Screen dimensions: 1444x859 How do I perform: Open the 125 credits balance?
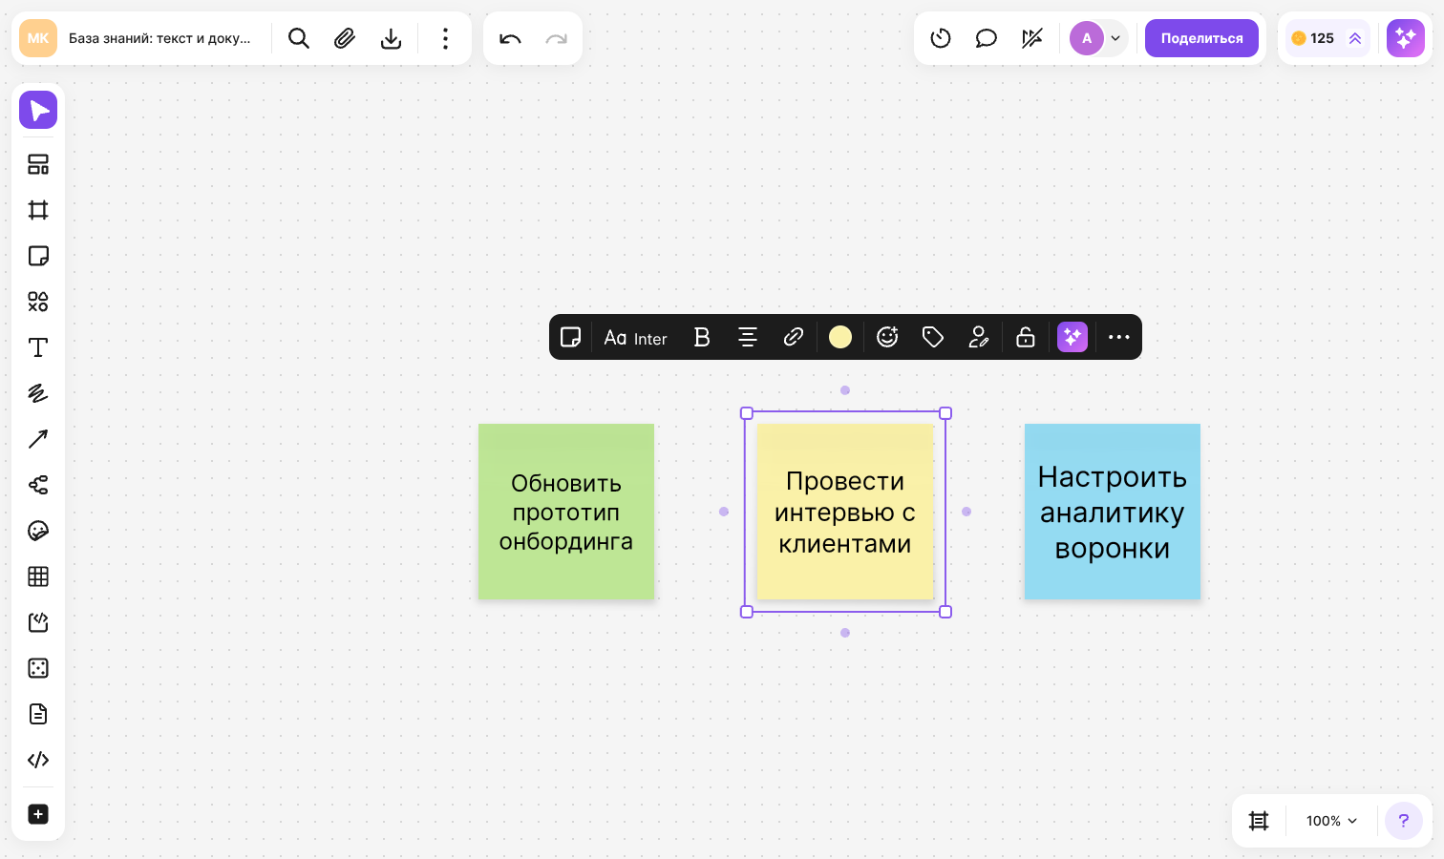(x=1327, y=38)
